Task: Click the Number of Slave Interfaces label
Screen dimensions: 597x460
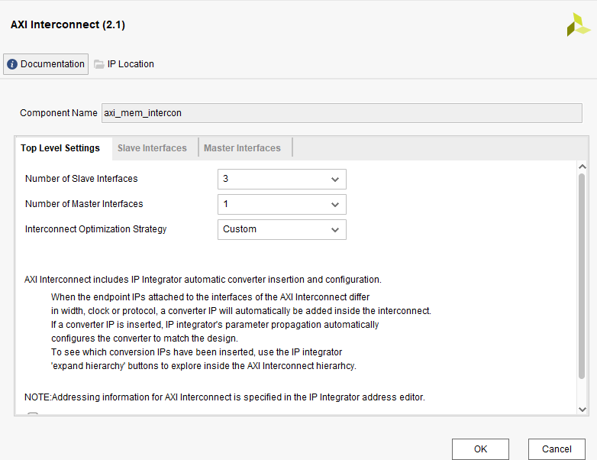Action: tap(82, 179)
